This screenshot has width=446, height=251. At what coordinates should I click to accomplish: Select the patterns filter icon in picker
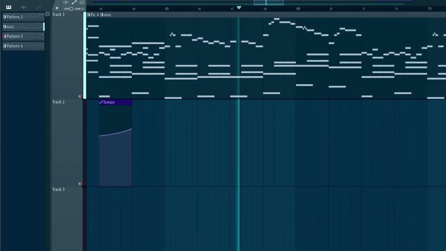pyautogui.click(x=8, y=7)
